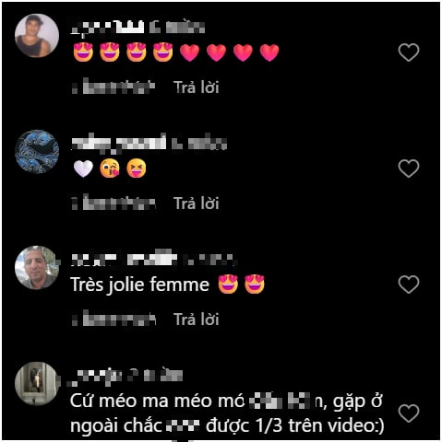442x442 pixels.
Task: Open blurred username above white heart comment
Action: click(119, 143)
